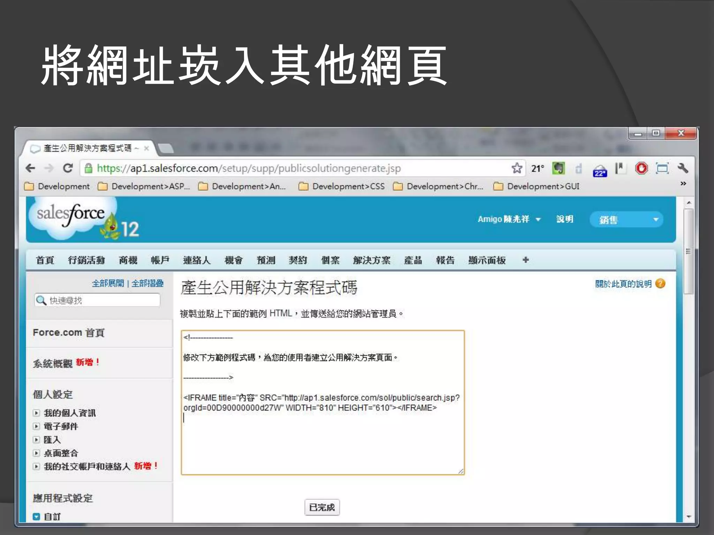Click the 全部展開 link
The image size is (714, 535).
[x=108, y=283]
